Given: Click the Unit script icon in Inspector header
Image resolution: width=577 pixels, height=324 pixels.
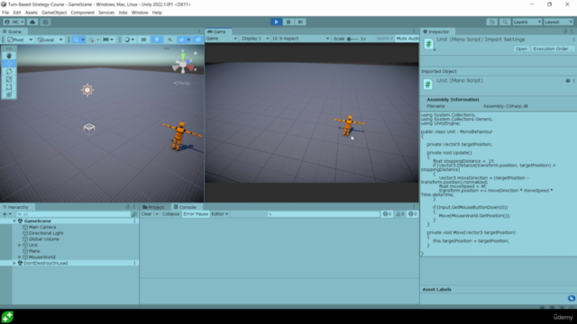Looking at the screenshot, I should click(x=428, y=44).
